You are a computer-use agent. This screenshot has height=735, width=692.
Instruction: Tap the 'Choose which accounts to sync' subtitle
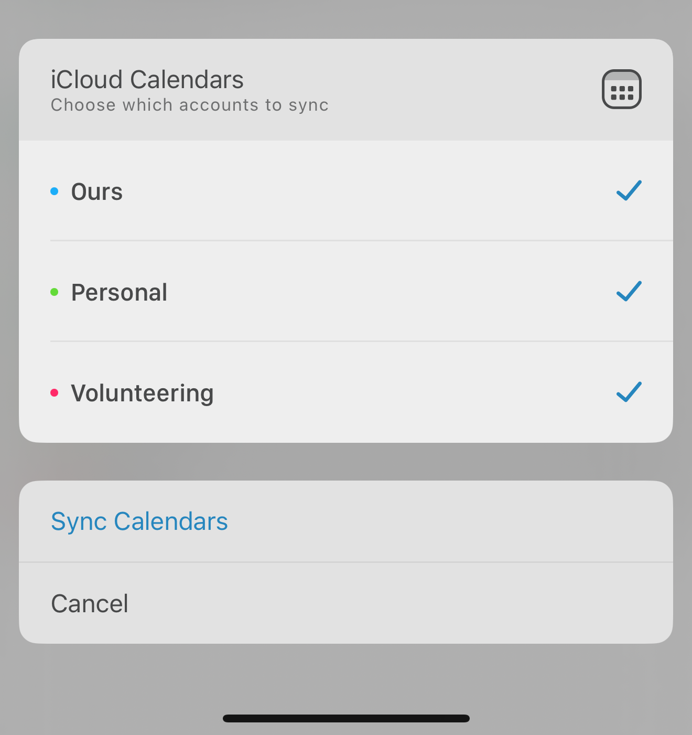click(x=189, y=105)
